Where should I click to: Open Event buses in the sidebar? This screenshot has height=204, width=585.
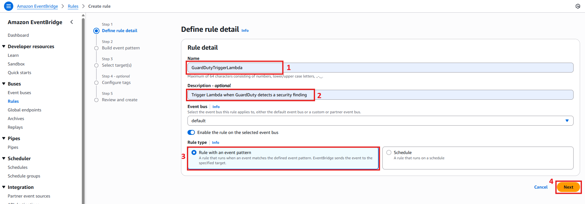tap(19, 93)
